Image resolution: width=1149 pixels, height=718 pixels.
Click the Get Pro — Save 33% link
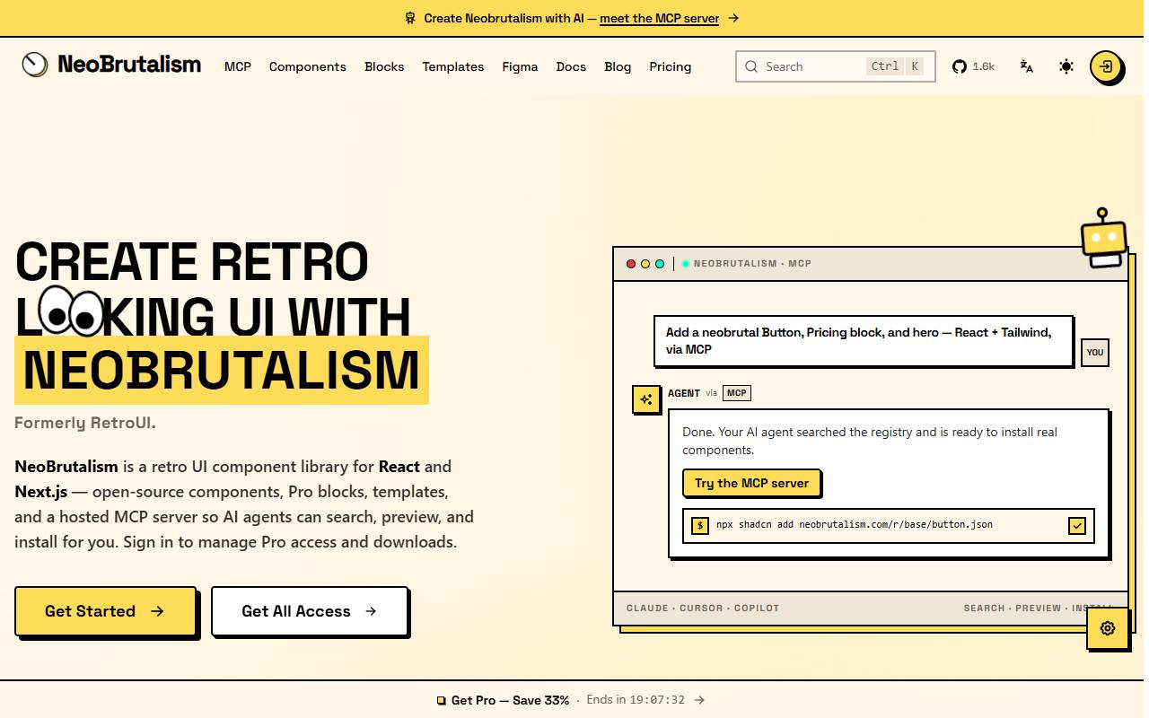click(x=510, y=700)
